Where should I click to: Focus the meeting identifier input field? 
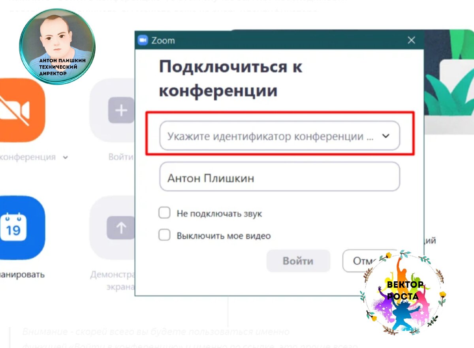tap(280, 135)
